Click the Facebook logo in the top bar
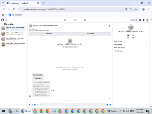The width and height of the screenshot is (152, 114). [x=3, y=20]
